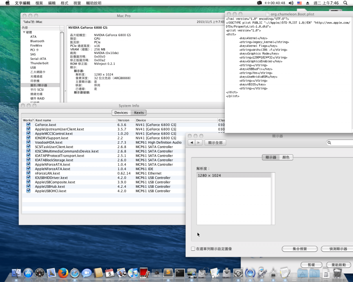Toggle the Works checkbox for AppleUSBHub.kext

[x=28, y=186]
